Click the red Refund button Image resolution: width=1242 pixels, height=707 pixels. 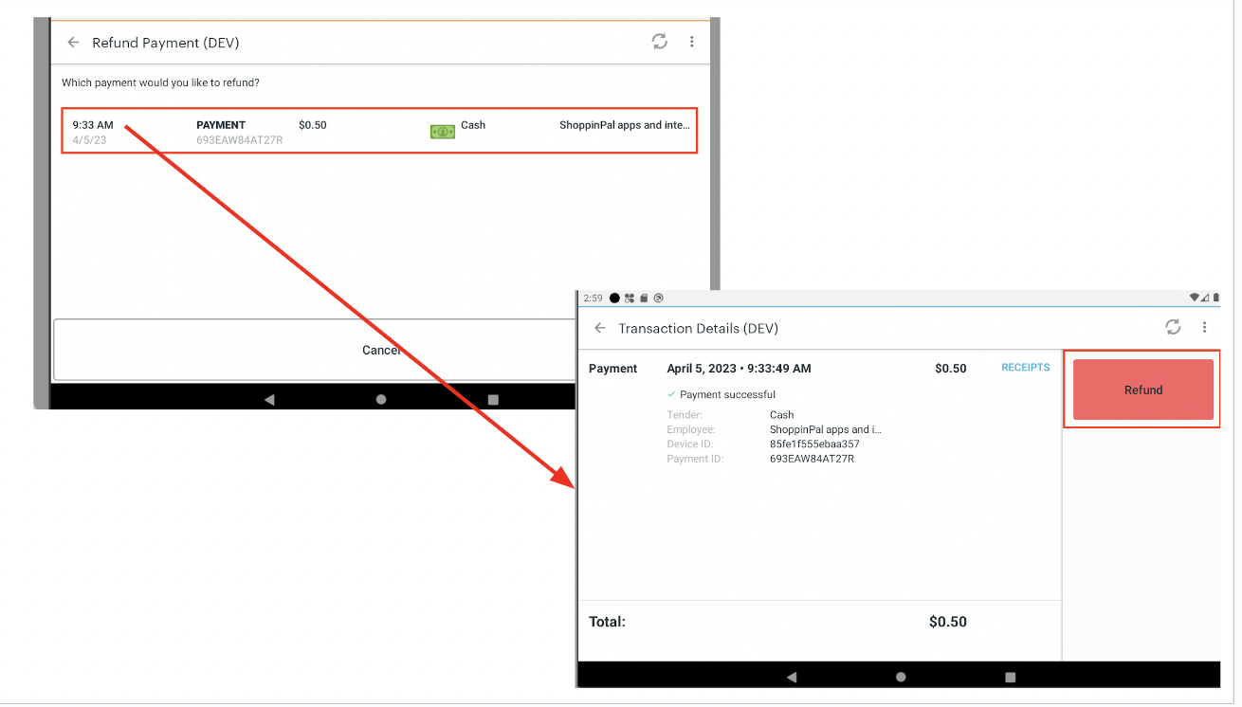[1142, 390]
